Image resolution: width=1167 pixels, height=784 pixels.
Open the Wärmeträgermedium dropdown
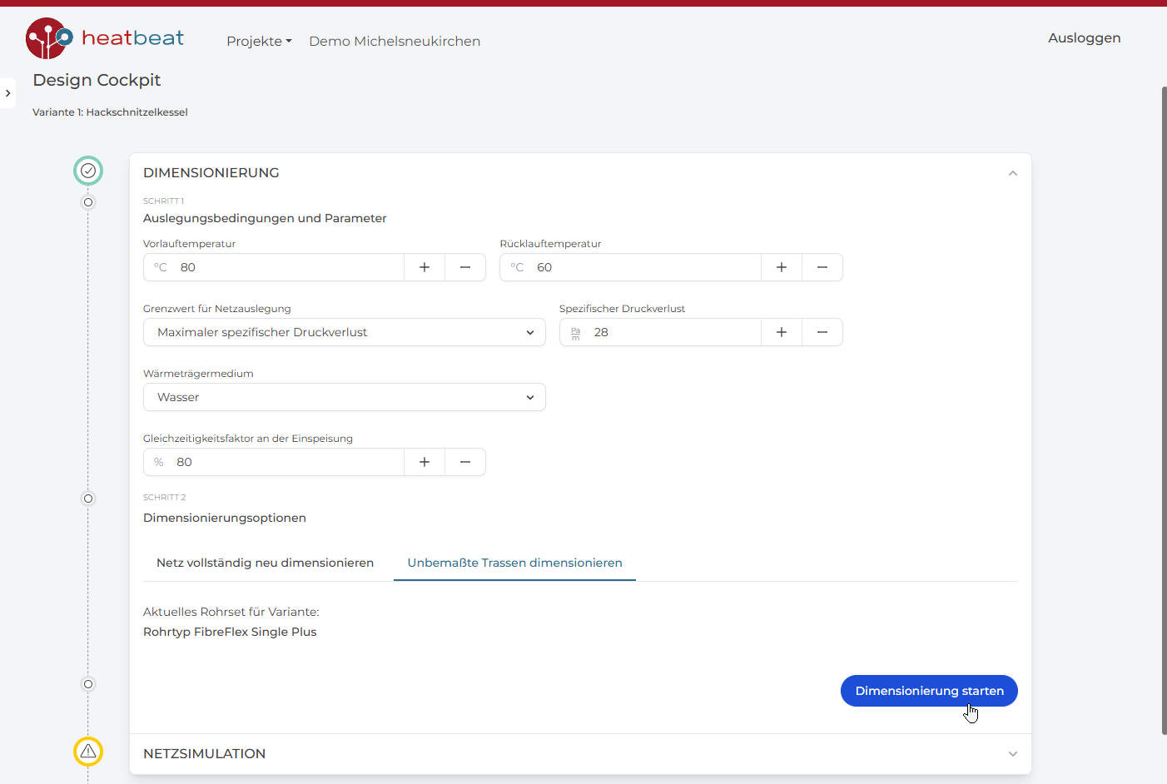click(344, 397)
